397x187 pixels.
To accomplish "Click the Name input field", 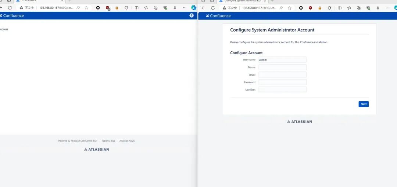I will point(282,67).
